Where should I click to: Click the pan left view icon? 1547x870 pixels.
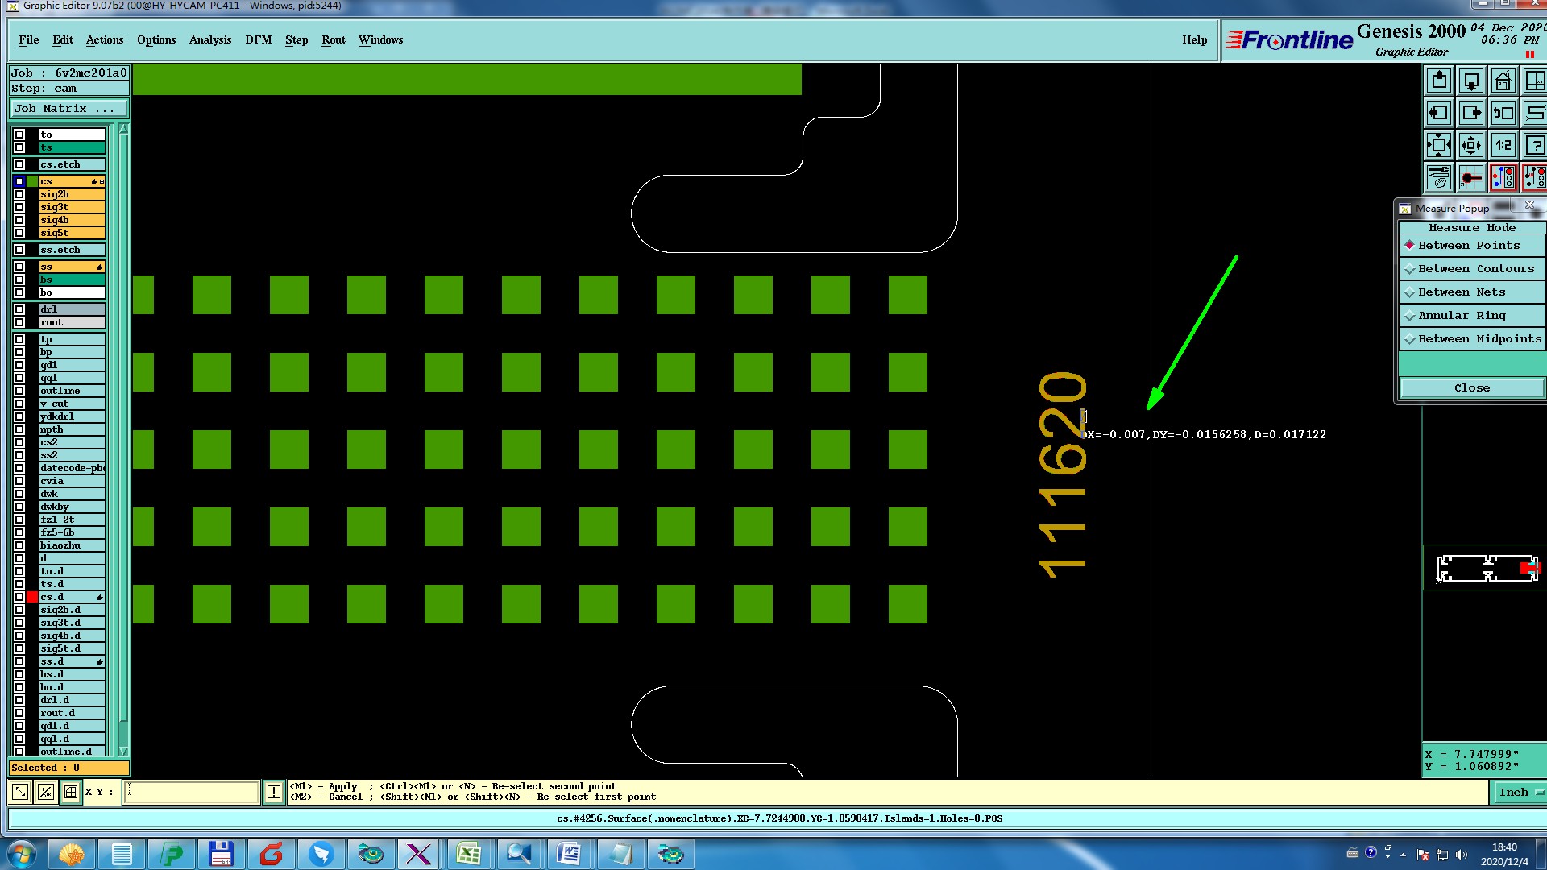(x=1439, y=114)
